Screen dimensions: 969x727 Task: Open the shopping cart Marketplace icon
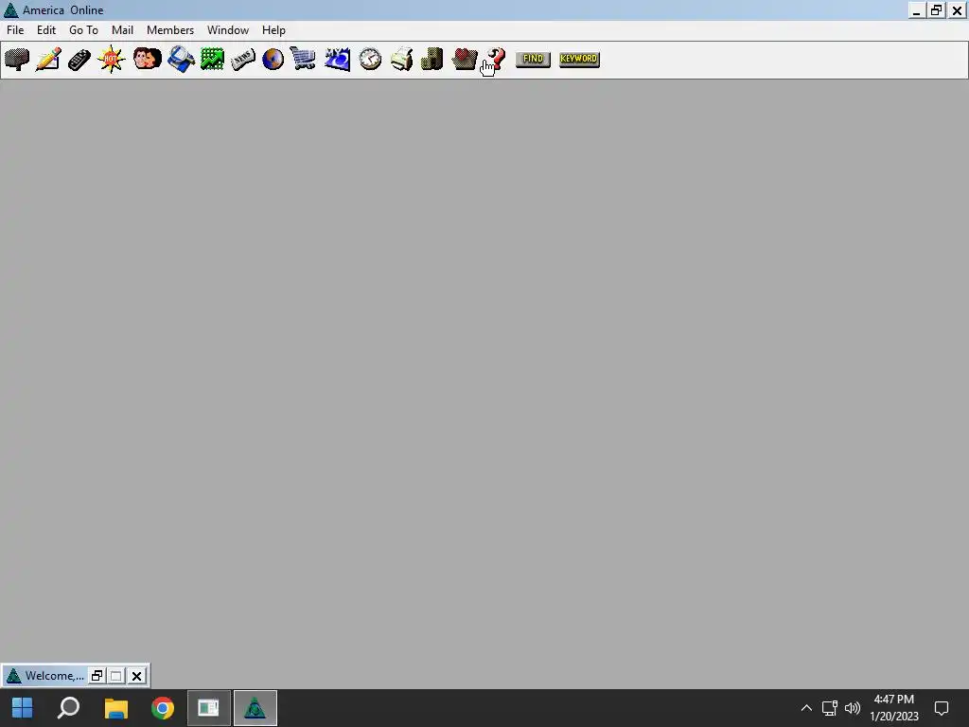coord(303,60)
